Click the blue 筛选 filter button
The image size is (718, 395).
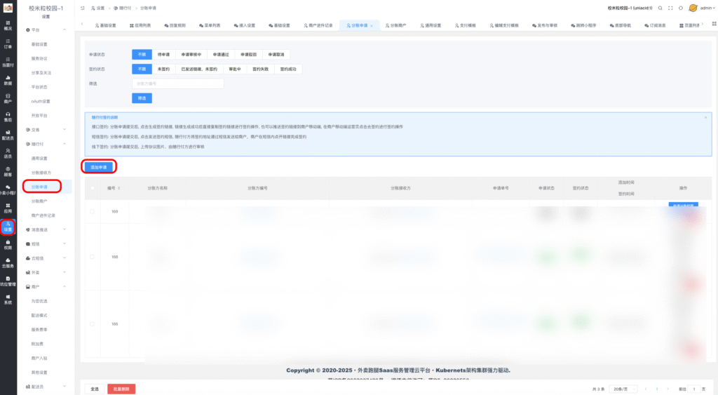tap(142, 98)
